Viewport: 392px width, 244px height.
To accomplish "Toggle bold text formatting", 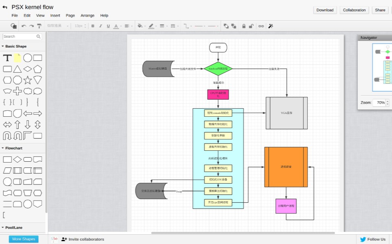I will coord(93,26).
